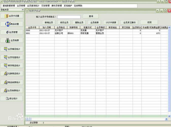Restore down the inner 会员卡管理 window

165,11
